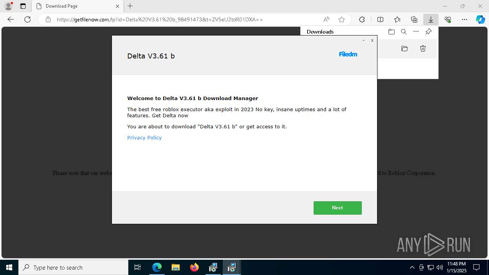Open network status tray icon
The height and width of the screenshot is (275, 489).
431,267
